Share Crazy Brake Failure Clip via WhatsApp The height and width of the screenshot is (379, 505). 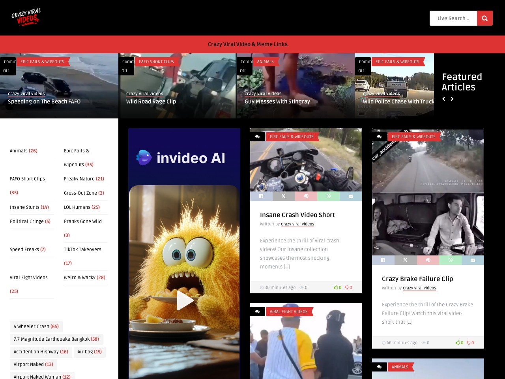click(450, 260)
